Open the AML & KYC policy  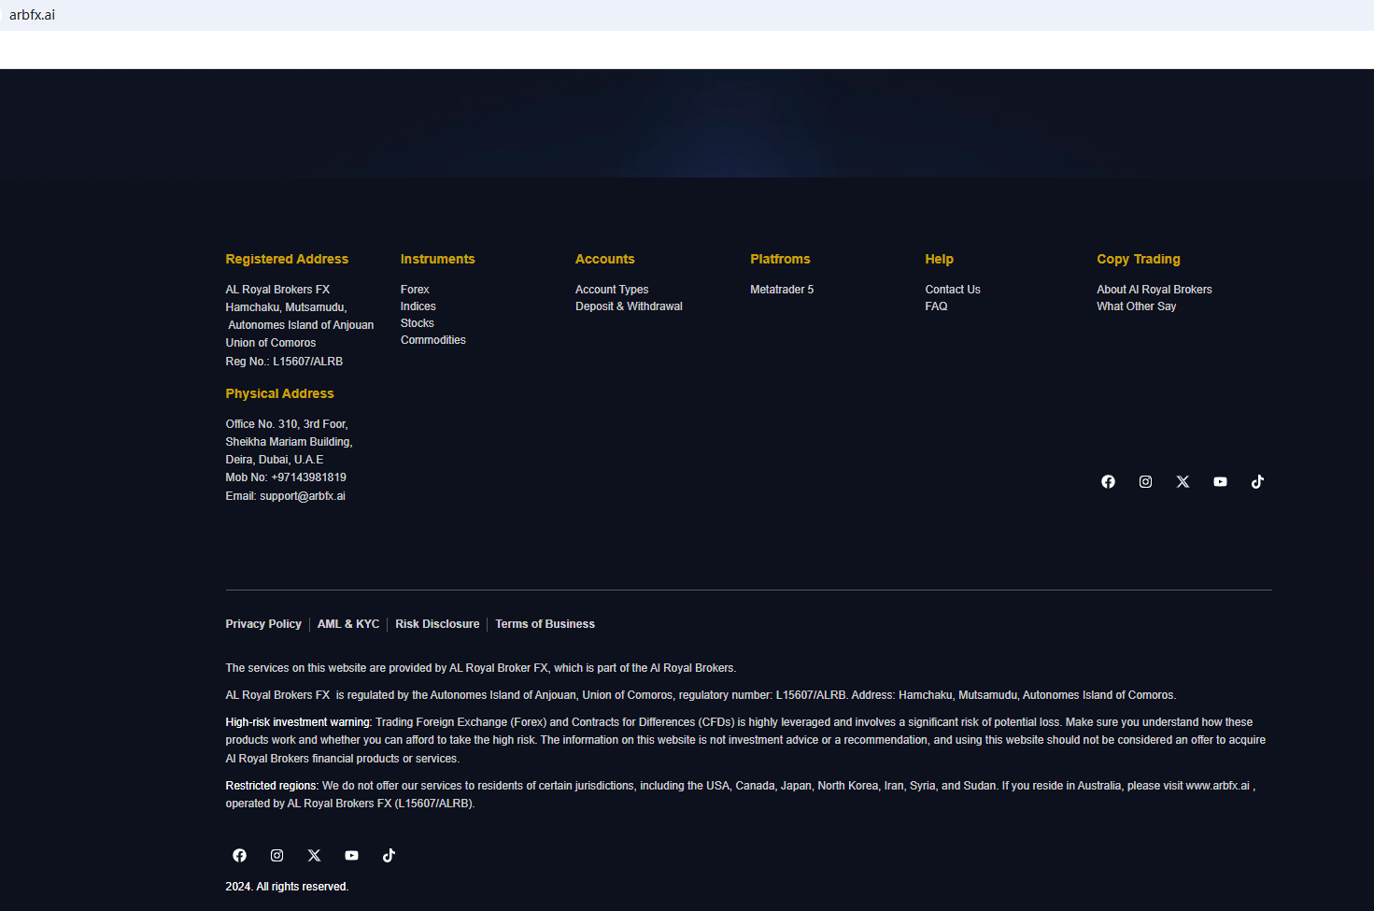(x=348, y=624)
